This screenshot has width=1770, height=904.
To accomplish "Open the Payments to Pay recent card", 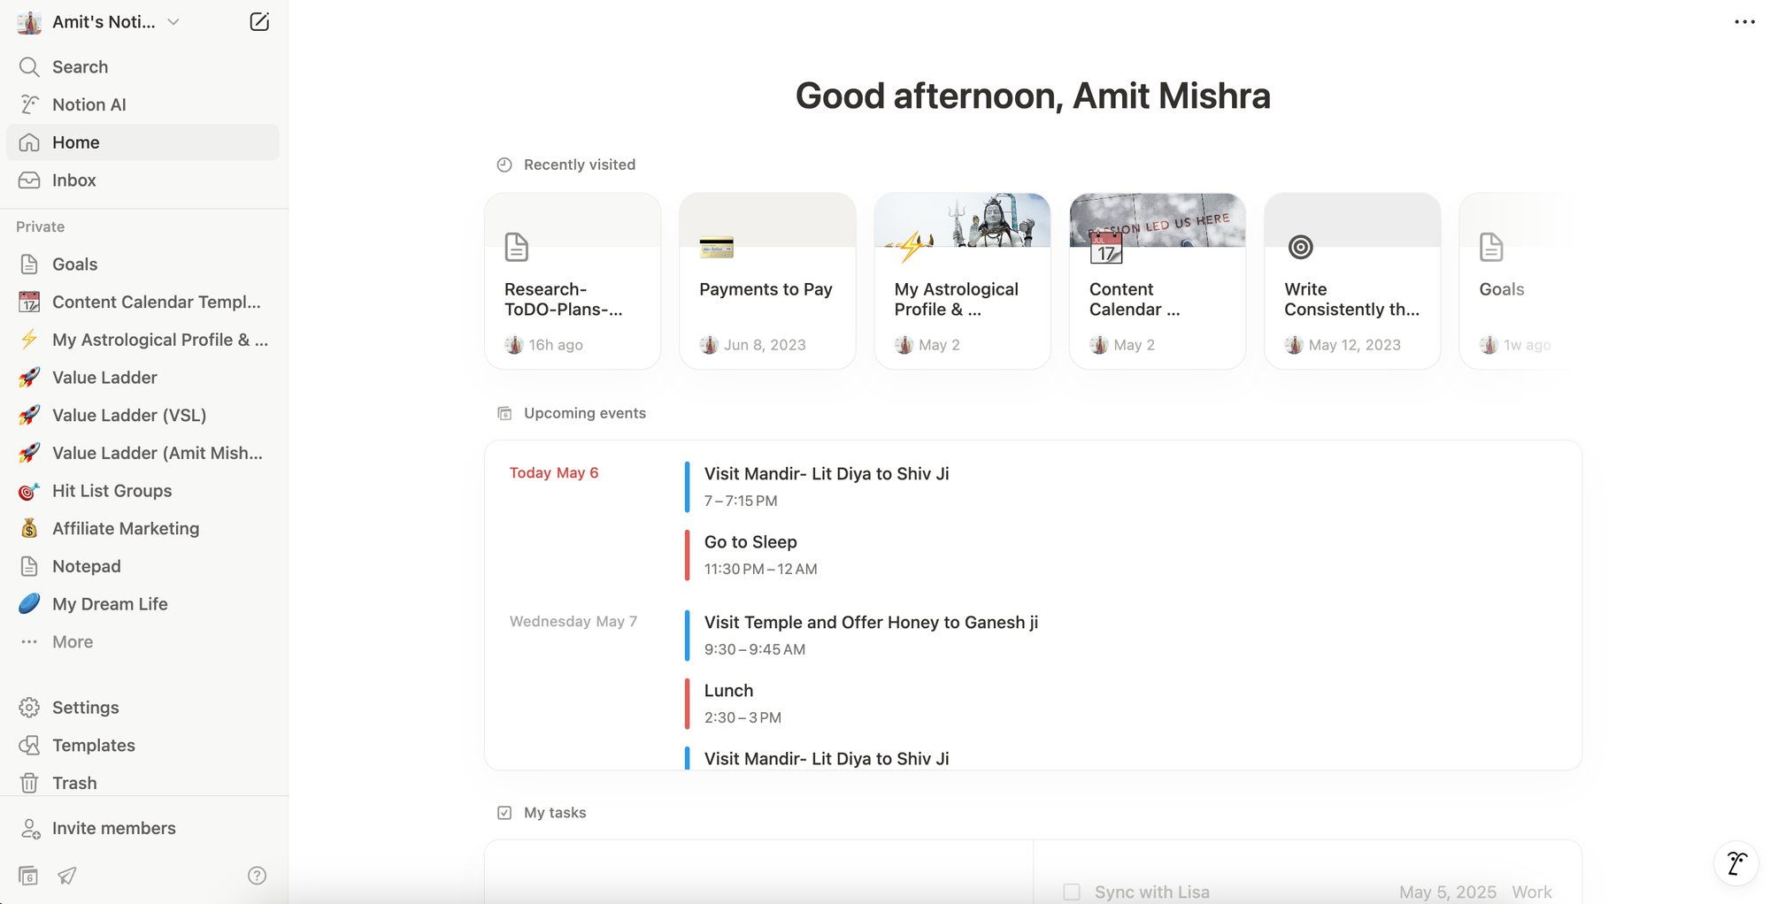I will 766,281.
